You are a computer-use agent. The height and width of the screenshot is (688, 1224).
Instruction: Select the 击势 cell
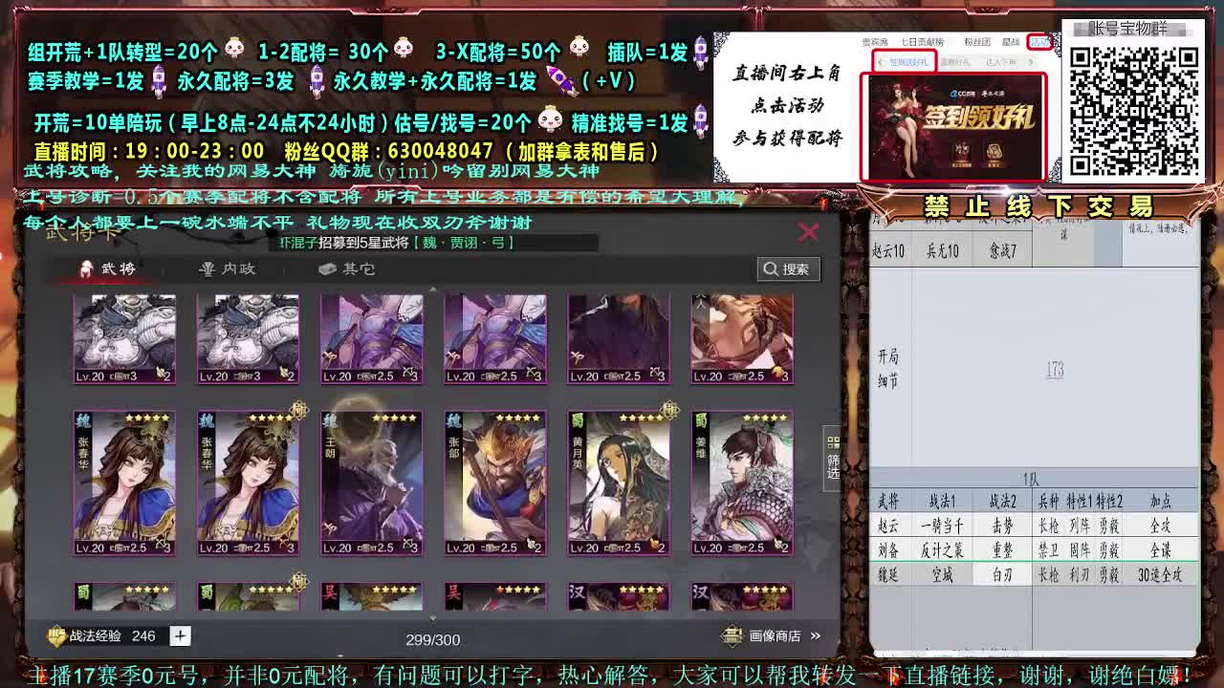coord(1002,526)
